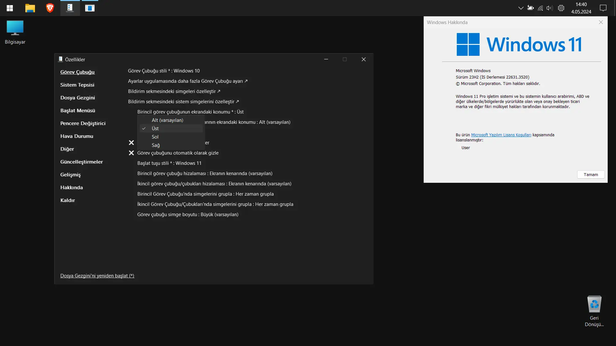This screenshot has height=346, width=616.
Task: Open the Hakkında section in the sidebar
Action: (x=72, y=188)
